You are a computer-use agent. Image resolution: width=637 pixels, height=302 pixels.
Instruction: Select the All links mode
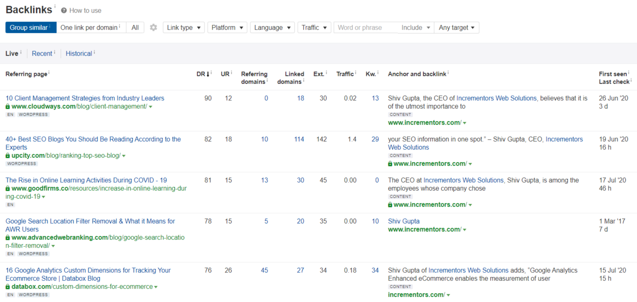135,28
